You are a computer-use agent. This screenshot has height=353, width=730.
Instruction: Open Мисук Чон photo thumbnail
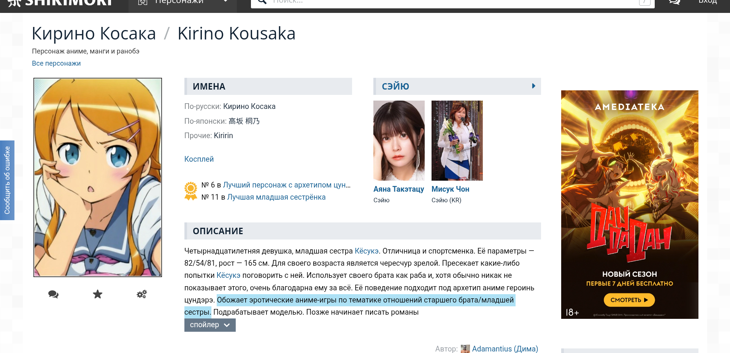(457, 140)
